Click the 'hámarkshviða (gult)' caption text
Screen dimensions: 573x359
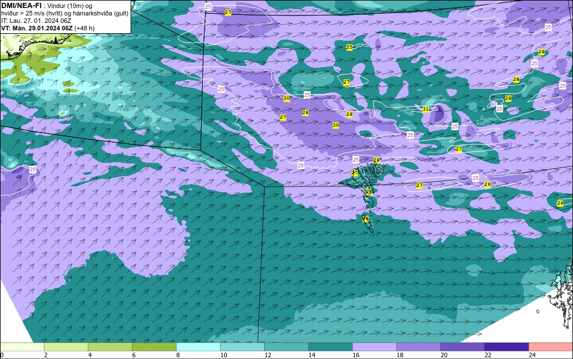click(x=100, y=14)
